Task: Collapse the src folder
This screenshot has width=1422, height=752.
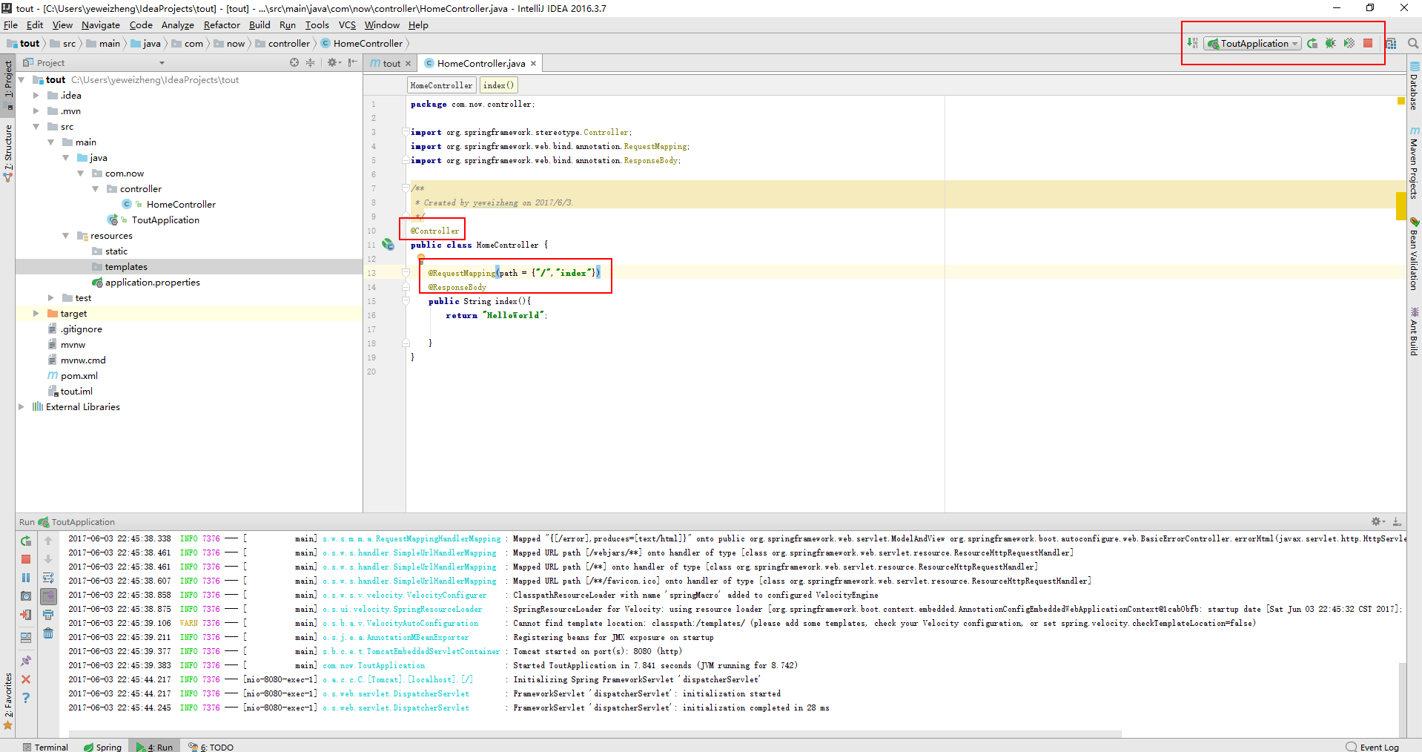Action: pyautogui.click(x=36, y=126)
